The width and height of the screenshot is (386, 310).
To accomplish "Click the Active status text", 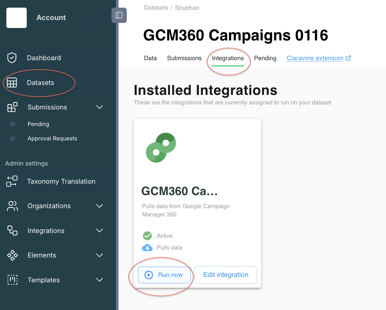I will coord(165,236).
